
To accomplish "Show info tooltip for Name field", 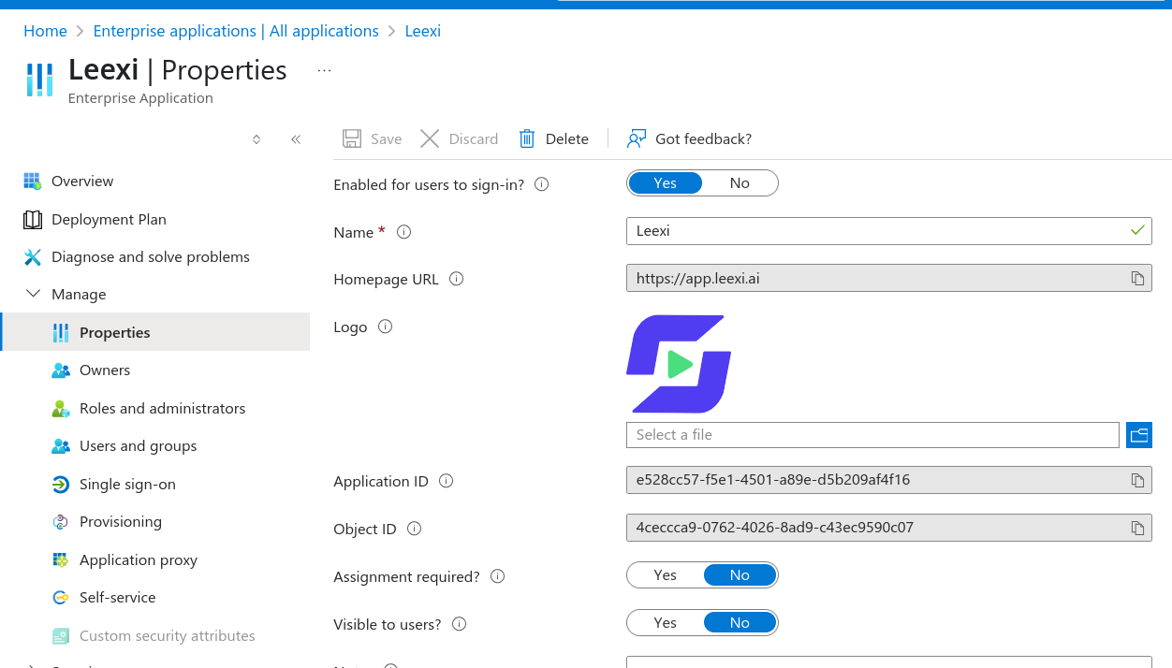I will (404, 232).
